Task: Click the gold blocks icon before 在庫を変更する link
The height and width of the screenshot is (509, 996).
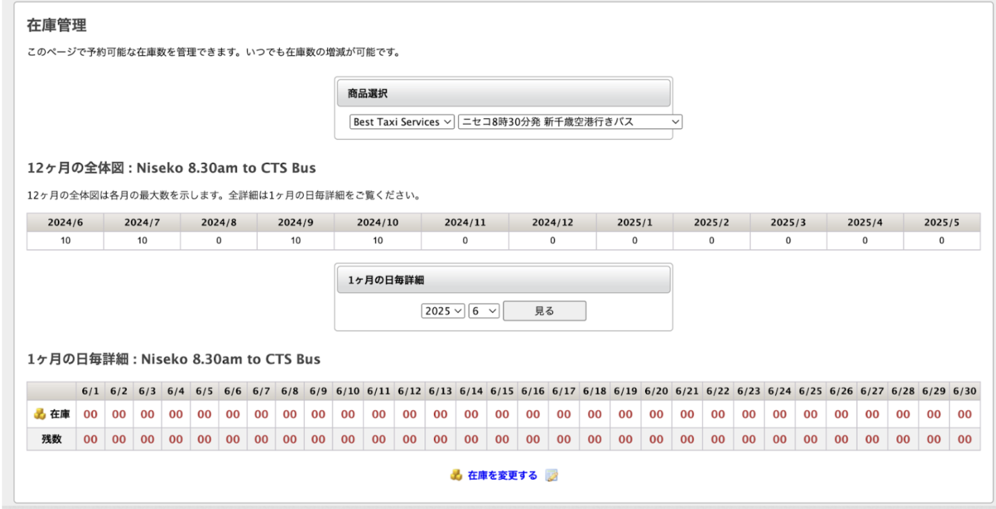Action: [x=455, y=473]
